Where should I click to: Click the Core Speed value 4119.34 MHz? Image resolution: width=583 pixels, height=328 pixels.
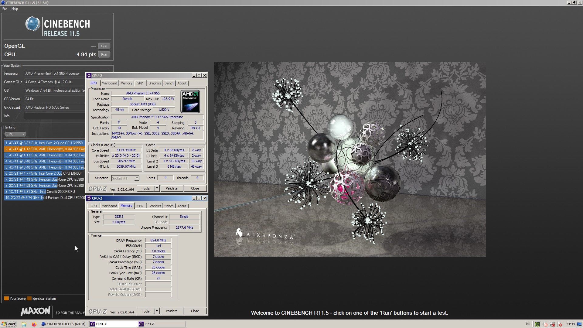click(x=126, y=150)
